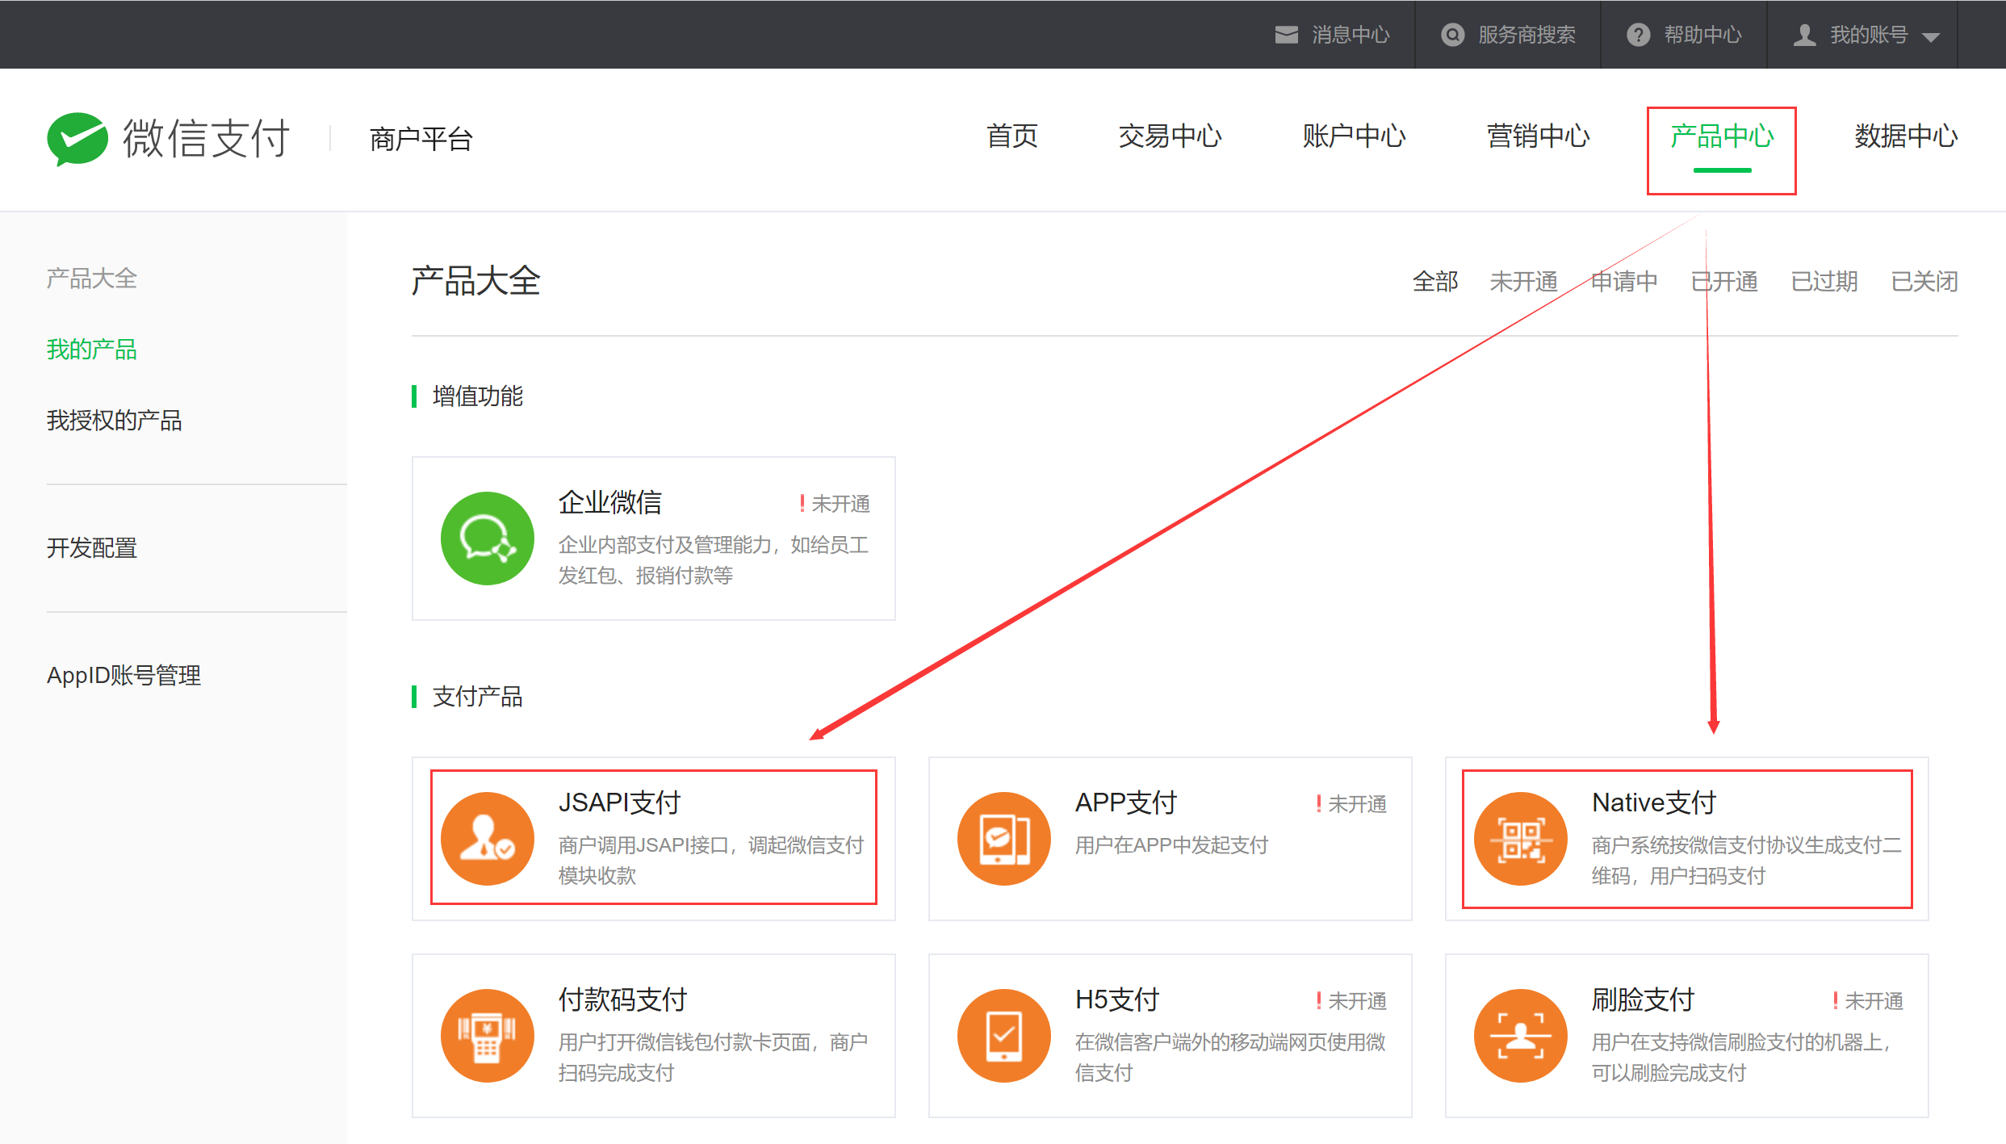Filter products by 未开通 status
The height and width of the screenshot is (1144, 2006).
click(x=1523, y=282)
